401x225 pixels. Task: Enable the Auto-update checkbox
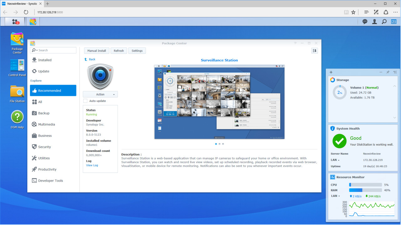85,101
